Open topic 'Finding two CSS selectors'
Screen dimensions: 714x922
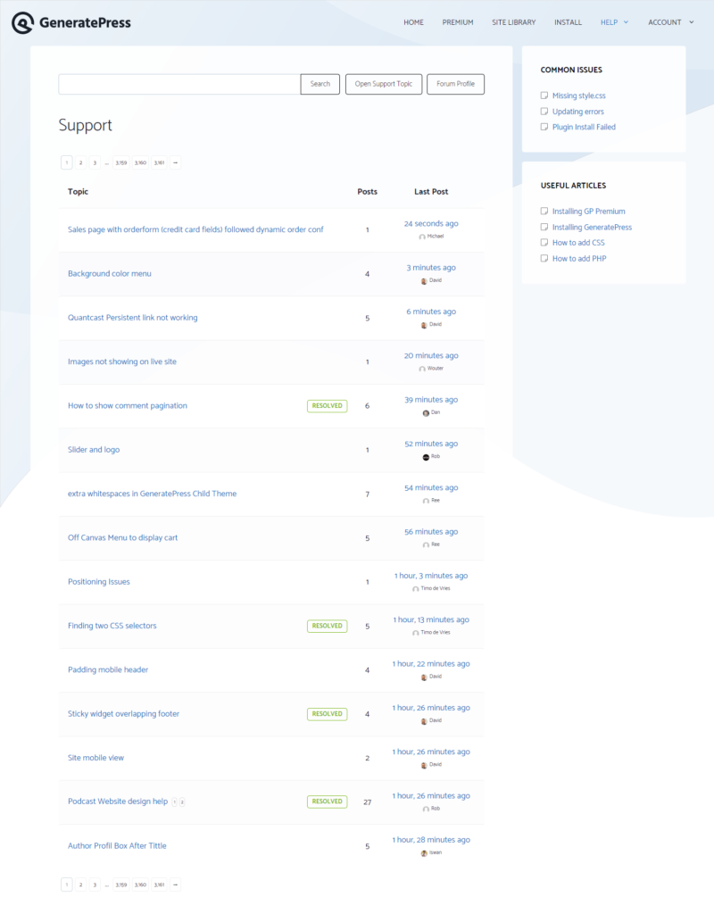[x=112, y=626]
